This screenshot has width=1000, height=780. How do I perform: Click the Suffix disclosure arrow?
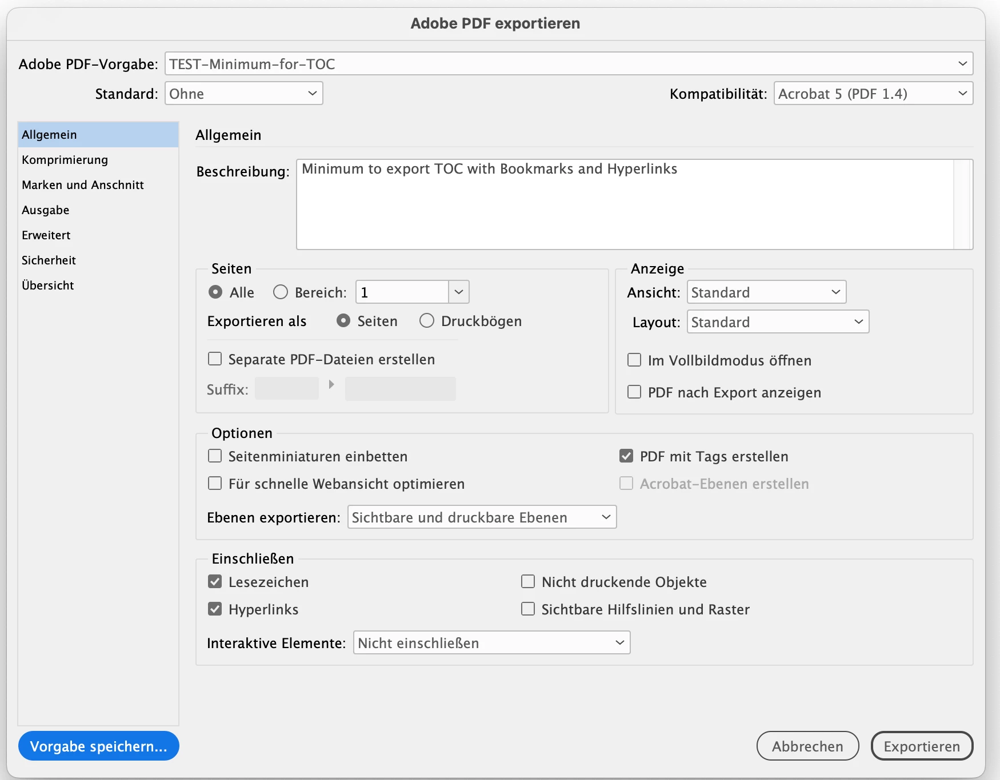coord(331,384)
